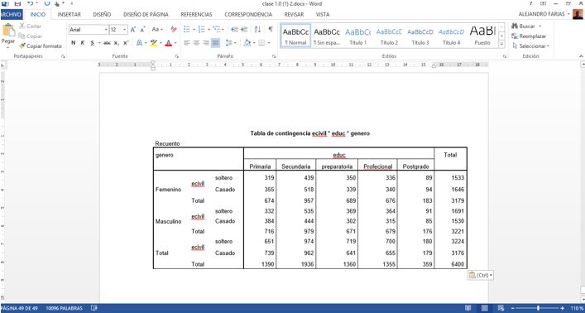Open the proofing status icon in status bar
The height and width of the screenshot is (313, 585).
tap(94, 308)
